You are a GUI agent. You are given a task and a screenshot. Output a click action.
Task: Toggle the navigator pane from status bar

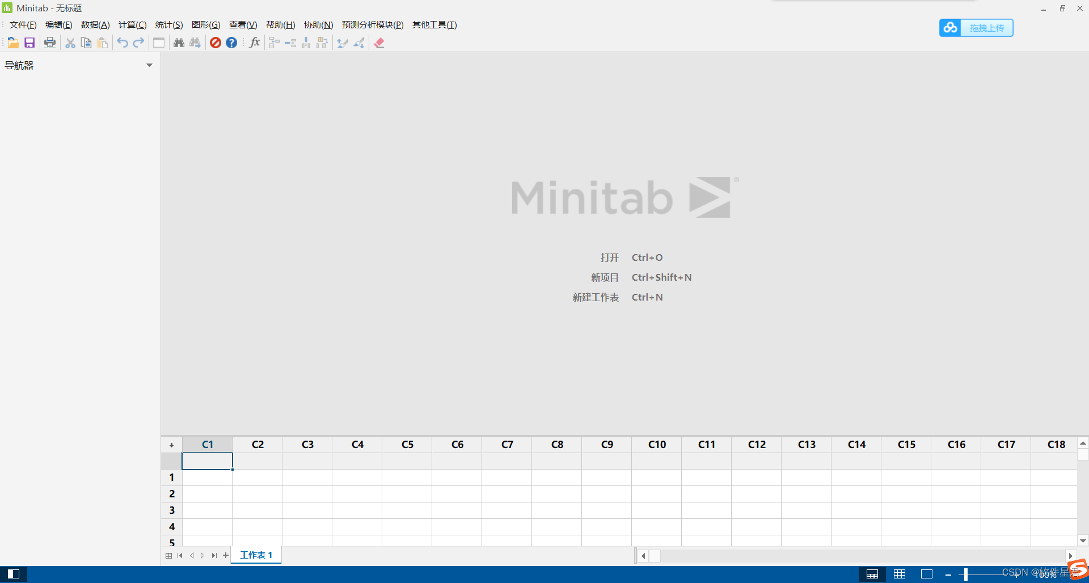[14, 574]
